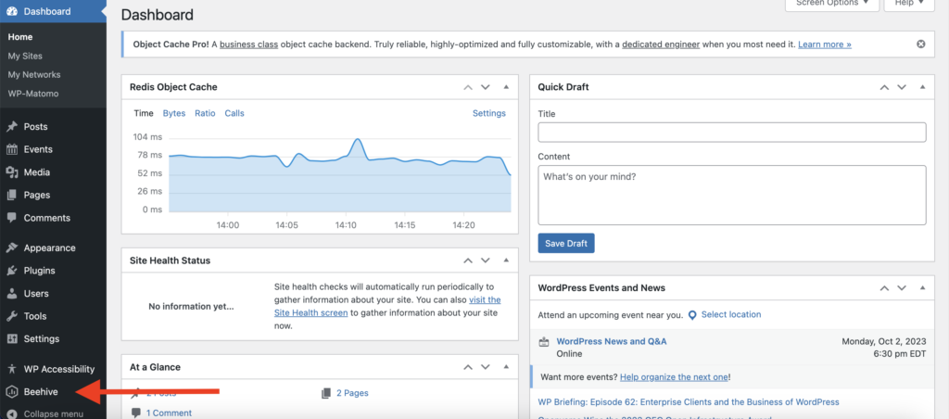The width and height of the screenshot is (949, 419).
Task: Move At a Glance widget down
Action: [485, 367]
